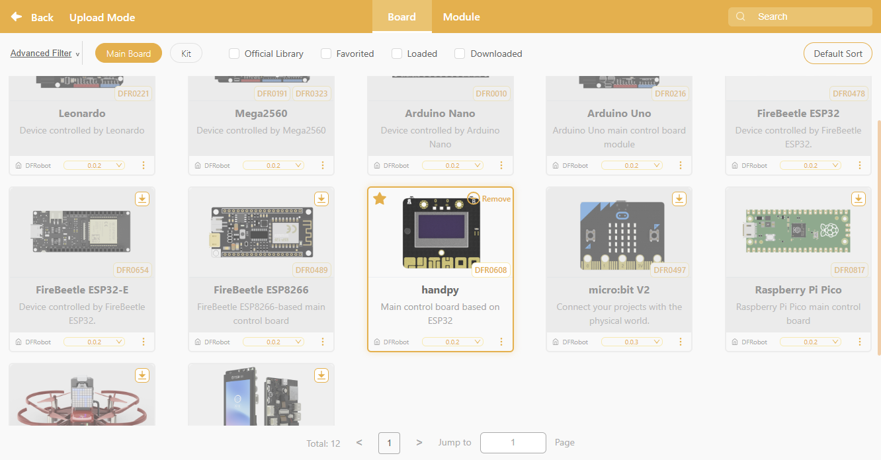Go to previous page arrow
Image resolution: width=881 pixels, height=460 pixels.
(359, 442)
